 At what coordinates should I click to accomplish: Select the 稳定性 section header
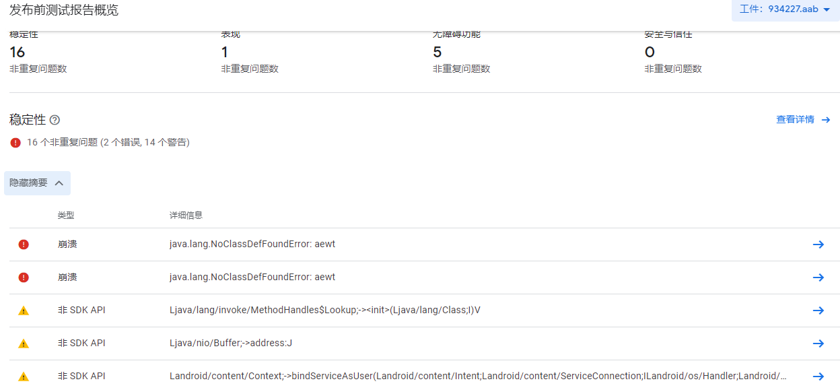pos(27,119)
